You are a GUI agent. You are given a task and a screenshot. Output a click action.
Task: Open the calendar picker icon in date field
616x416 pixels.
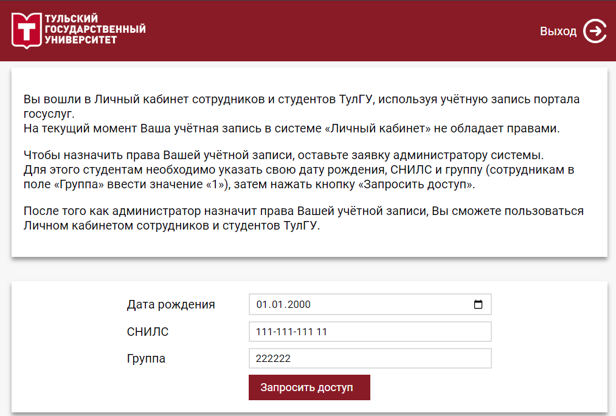pos(478,304)
